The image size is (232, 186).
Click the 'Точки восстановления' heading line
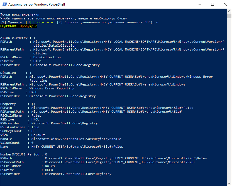coord(20,15)
